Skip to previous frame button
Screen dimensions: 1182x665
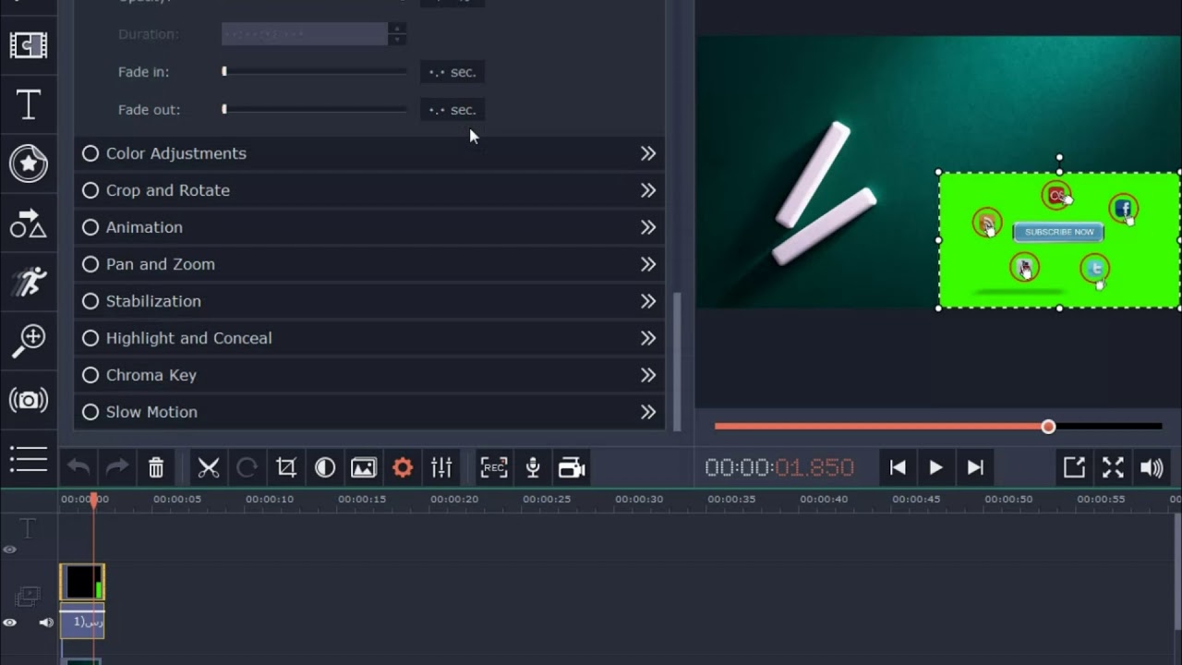point(897,468)
